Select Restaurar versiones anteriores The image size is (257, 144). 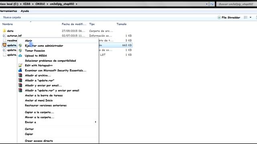tap(46, 105)
